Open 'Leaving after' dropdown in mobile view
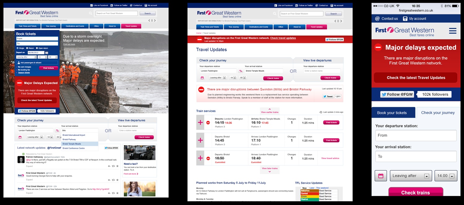464x205 pixels. [411, 176]
